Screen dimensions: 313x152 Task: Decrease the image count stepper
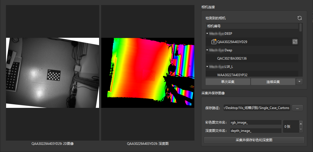pos(301,129)
